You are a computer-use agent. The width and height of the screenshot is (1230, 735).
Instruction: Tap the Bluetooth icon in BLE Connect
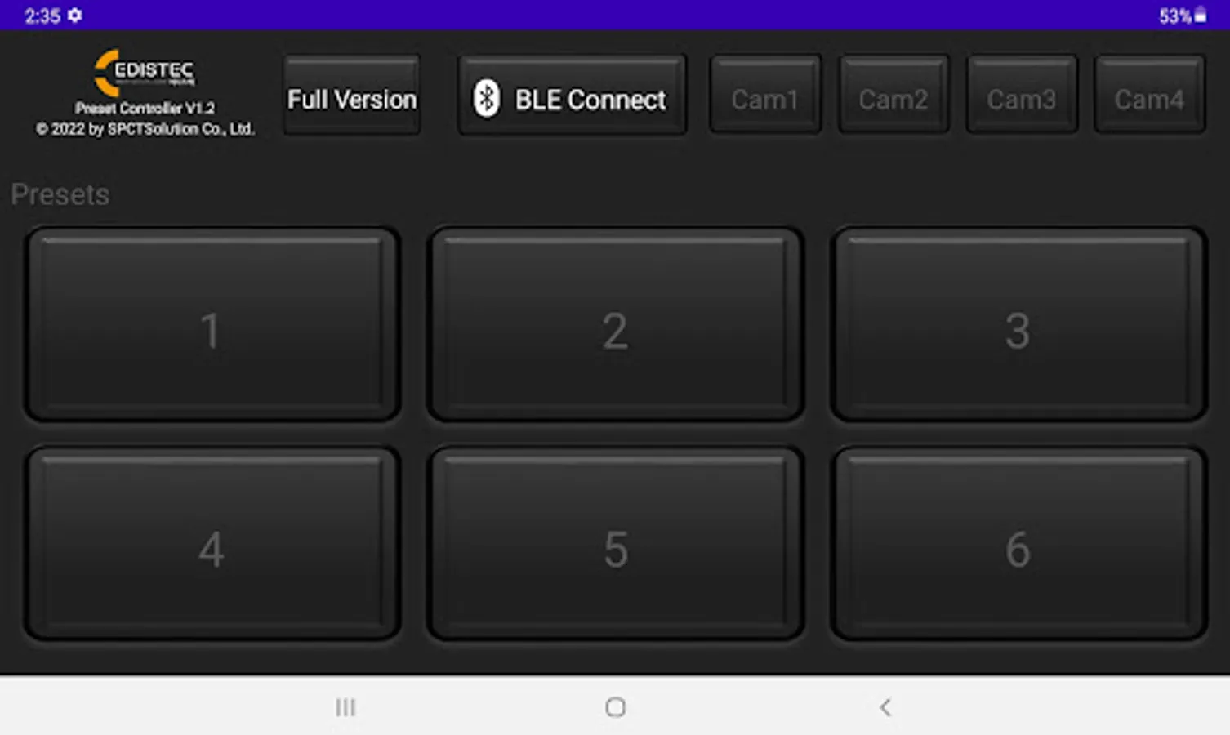point(487,99)
